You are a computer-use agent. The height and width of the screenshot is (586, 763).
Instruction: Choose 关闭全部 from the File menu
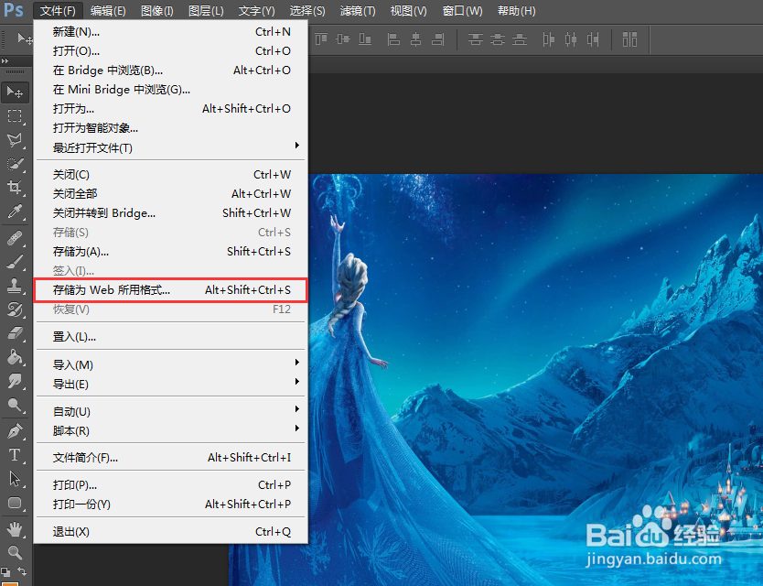170,194
